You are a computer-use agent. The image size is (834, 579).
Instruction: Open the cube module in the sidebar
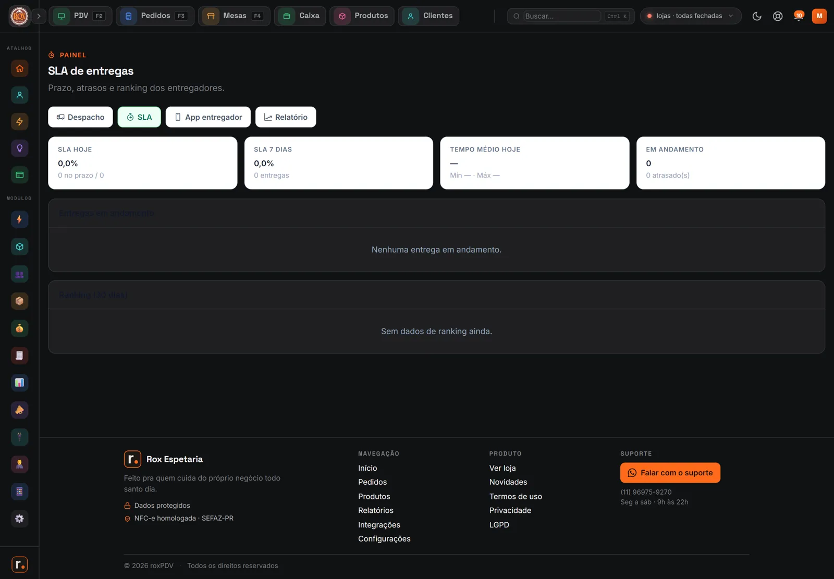coord(19,247)
